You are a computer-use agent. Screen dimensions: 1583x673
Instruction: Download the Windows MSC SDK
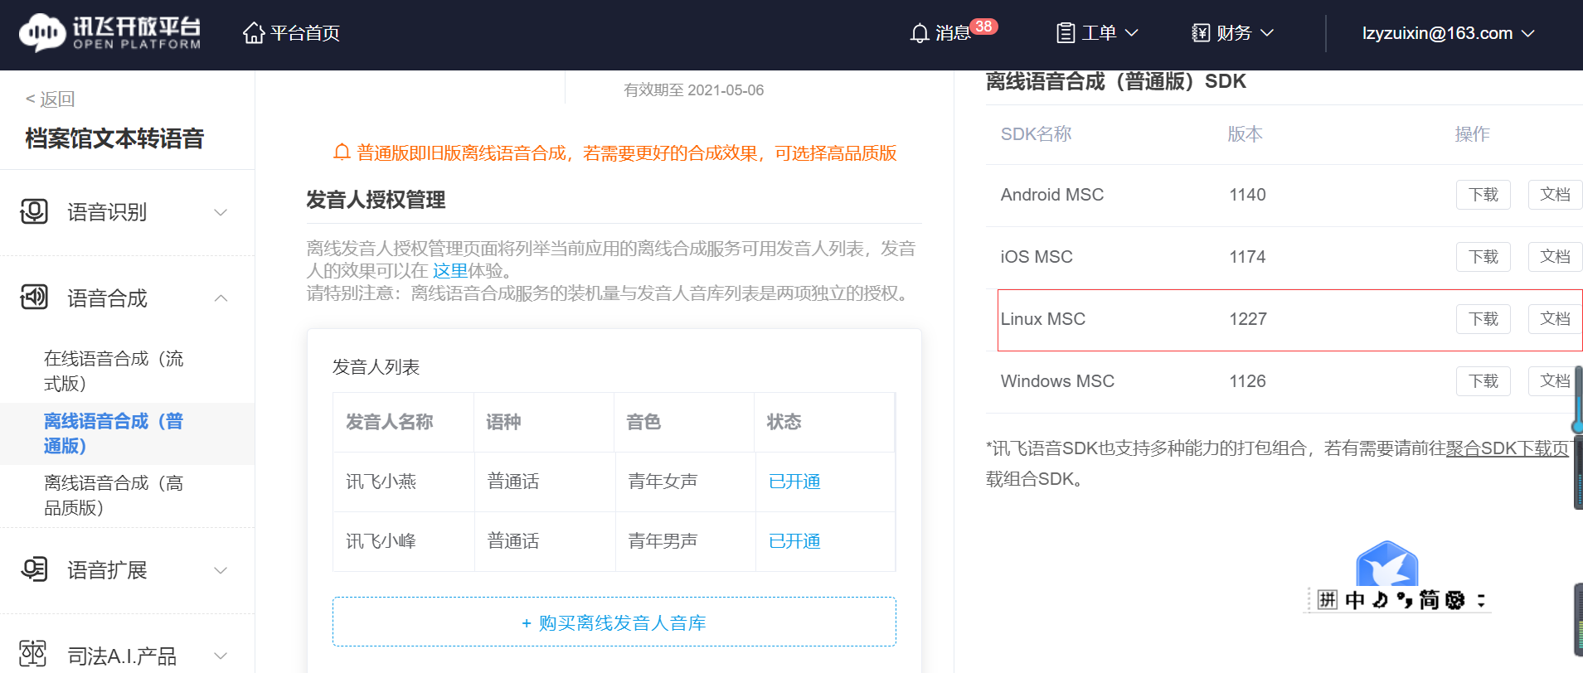pos(1483,381)
